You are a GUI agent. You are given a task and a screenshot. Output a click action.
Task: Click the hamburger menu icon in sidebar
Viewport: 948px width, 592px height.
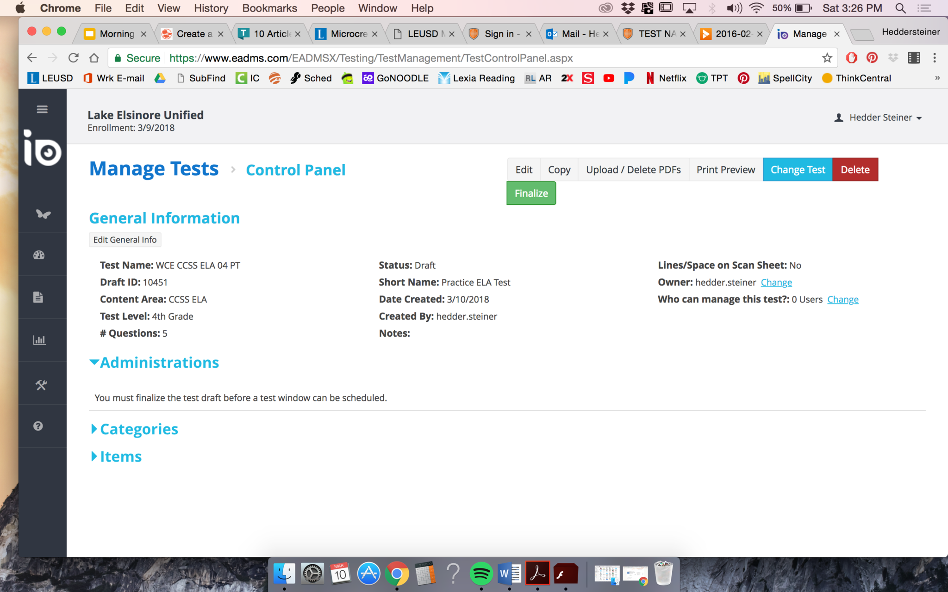coord(42,109)
